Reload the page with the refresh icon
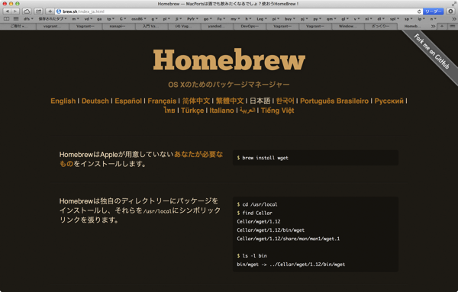 pyautogui.click(x=419, y=11)
